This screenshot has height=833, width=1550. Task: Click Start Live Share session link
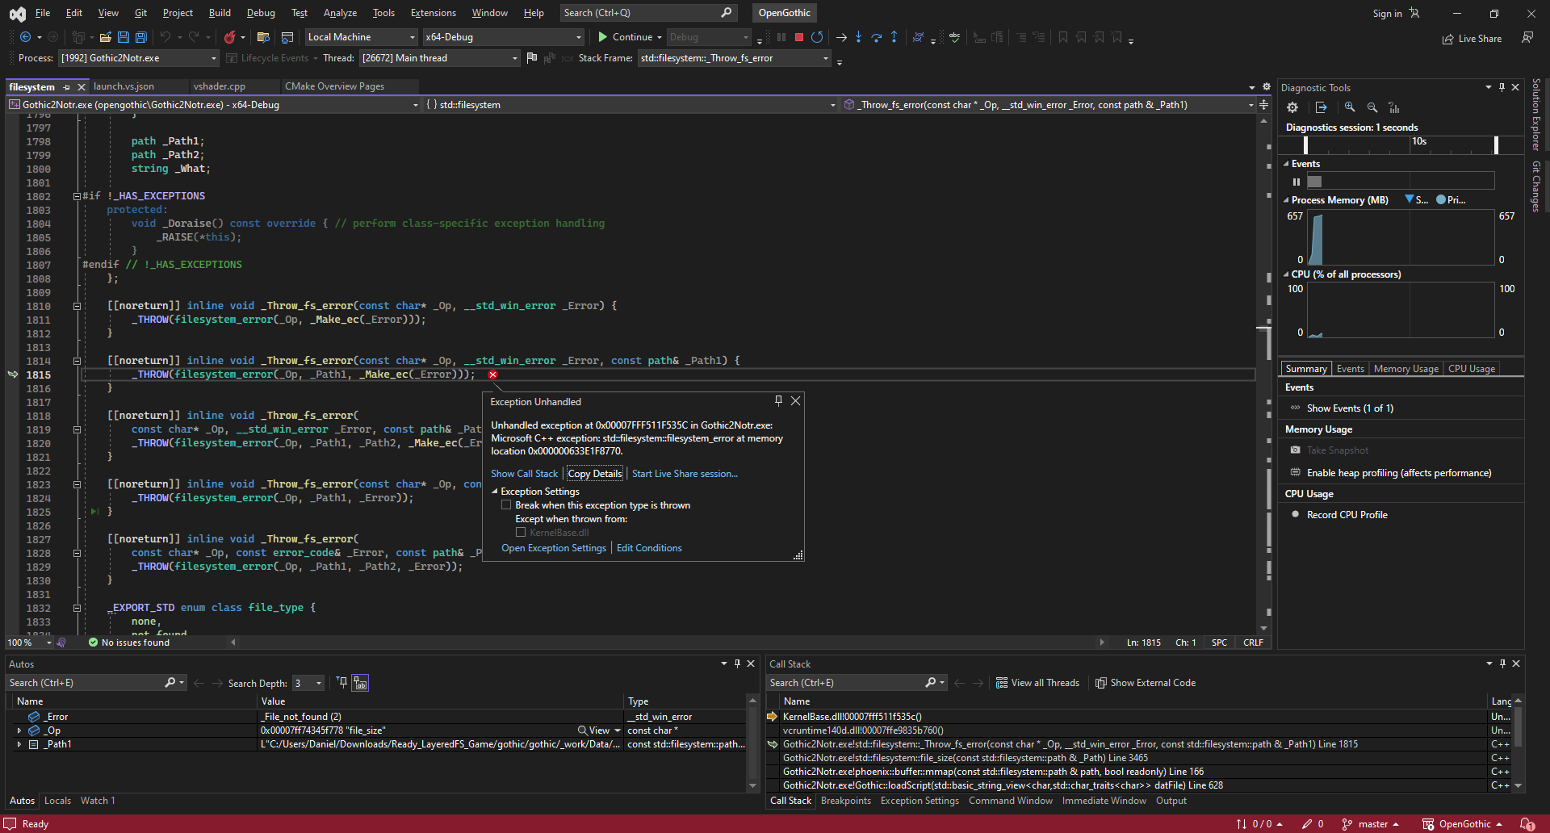point(685,473)
